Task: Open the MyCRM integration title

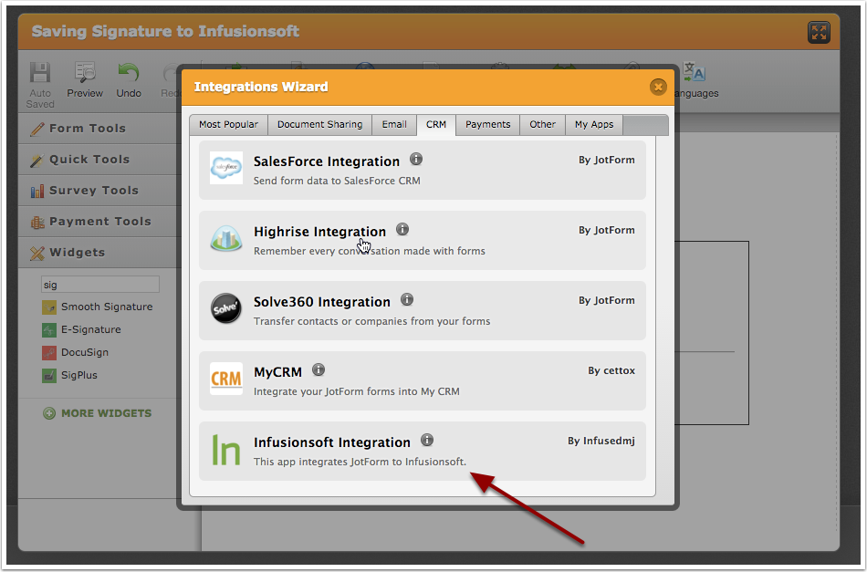Action: click(277, 372)
